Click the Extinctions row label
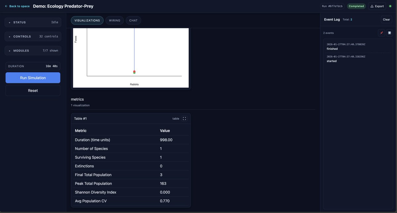The width and height of the screenshot is (397, 213). point(84,166)
